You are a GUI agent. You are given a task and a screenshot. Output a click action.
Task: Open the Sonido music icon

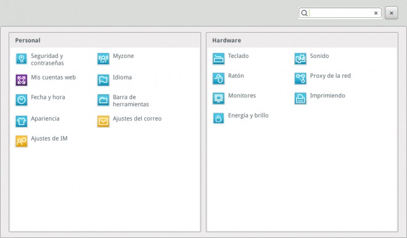tap(300, 59)
